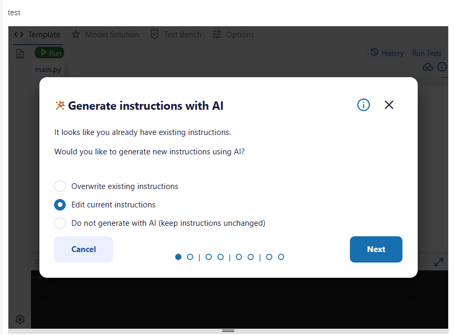The image size is (455, 335).
Task: Click the Options sliders icon in the tab bar
Action: [216, 34]
